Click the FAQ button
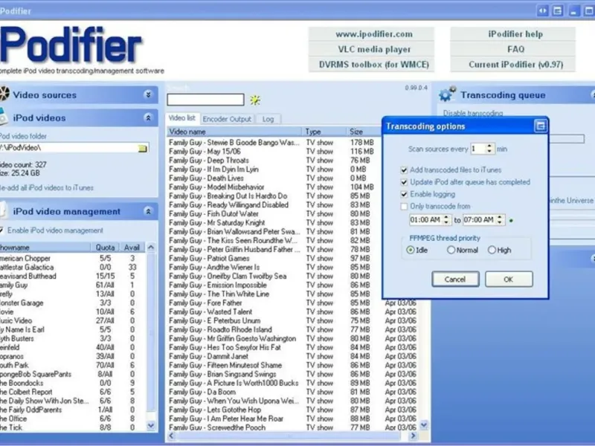Viewport: 595px width, 446px height. tap(513, 49)
